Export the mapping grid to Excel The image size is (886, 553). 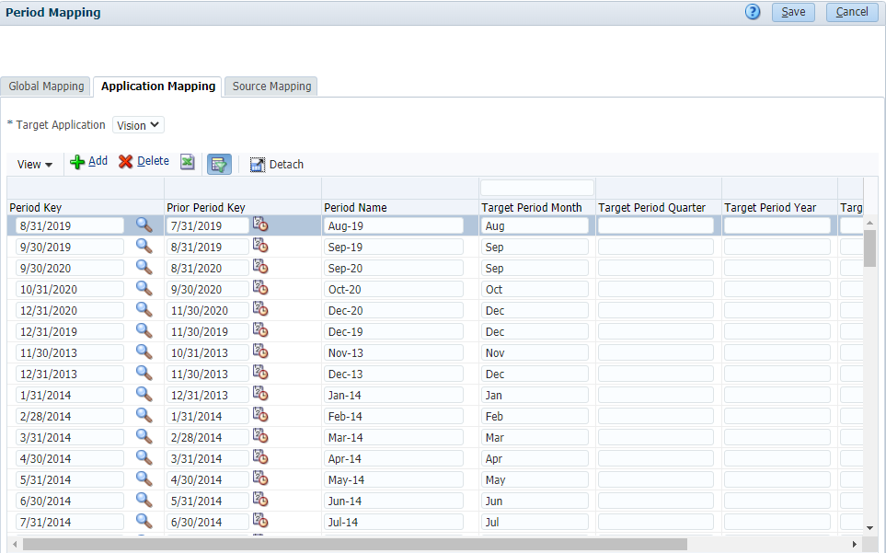188,162
